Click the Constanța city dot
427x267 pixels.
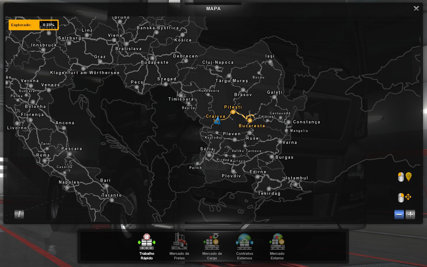(288, 122)
